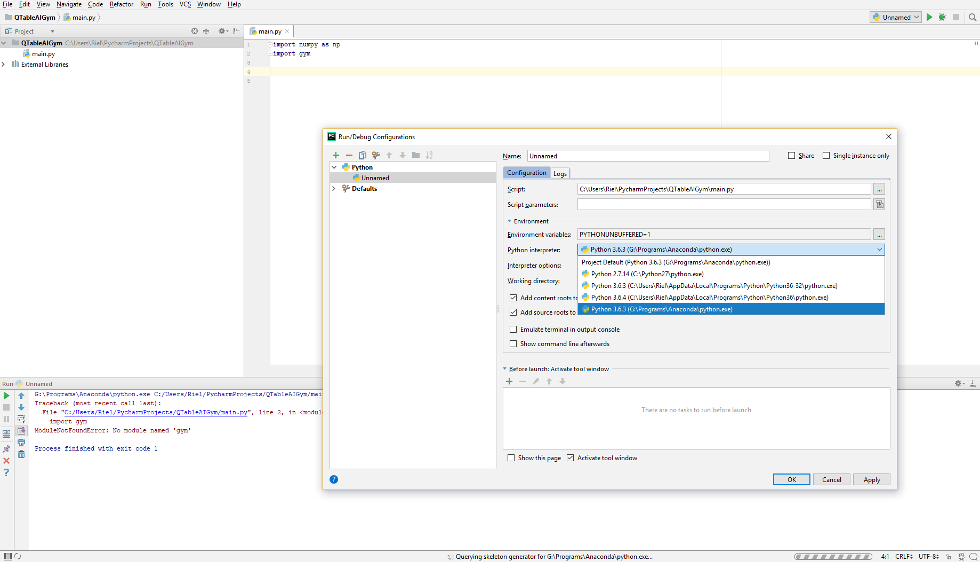
Task: Cancel the Run/Debug Configurations dialog
Action: [832, 479]
